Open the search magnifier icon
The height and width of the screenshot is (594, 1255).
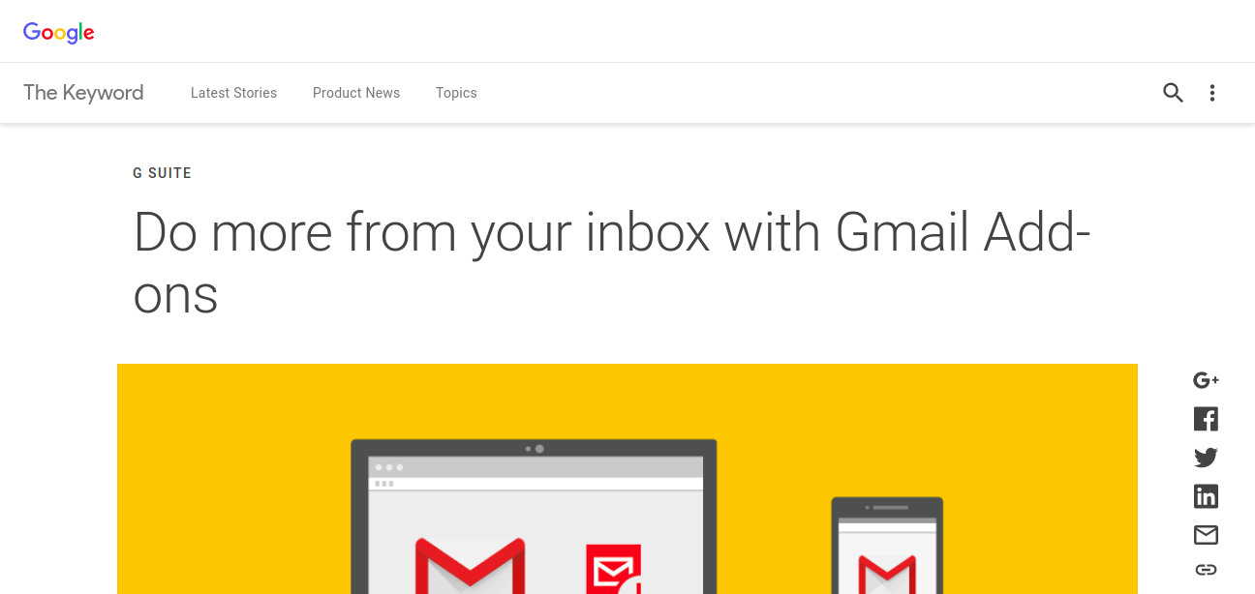1173,93
